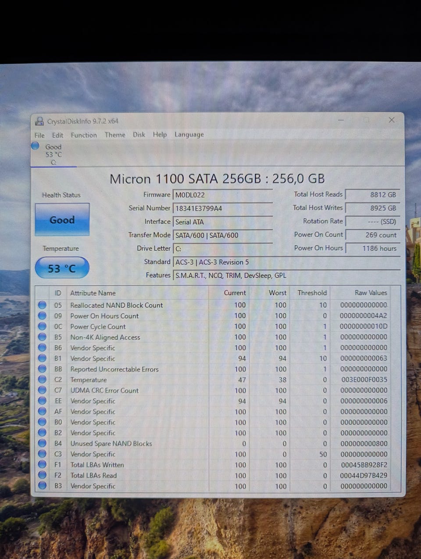Click status orb in the C2 Temperature row
This screenshot has width=421, height=559.
[x=42, y=379]
